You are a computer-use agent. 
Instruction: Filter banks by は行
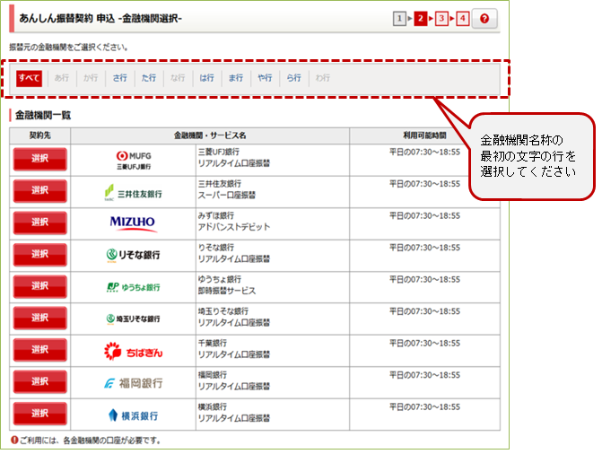click(x=206, y=78)
